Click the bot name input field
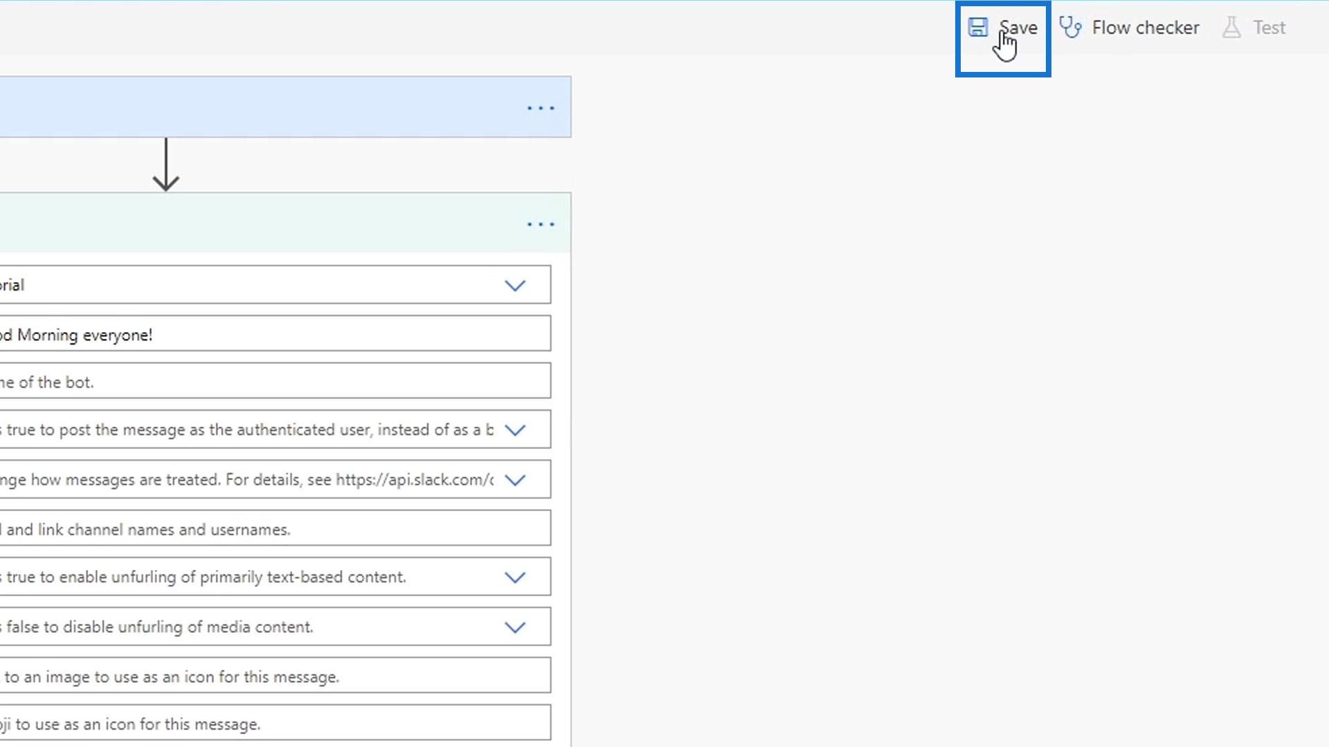1329x747 pixels. [x=277, y=382]
